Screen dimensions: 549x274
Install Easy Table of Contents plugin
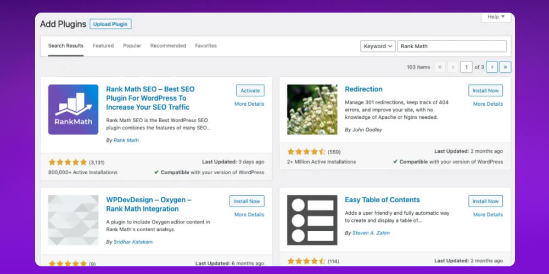pyautogui.click(x=486, y=201)
